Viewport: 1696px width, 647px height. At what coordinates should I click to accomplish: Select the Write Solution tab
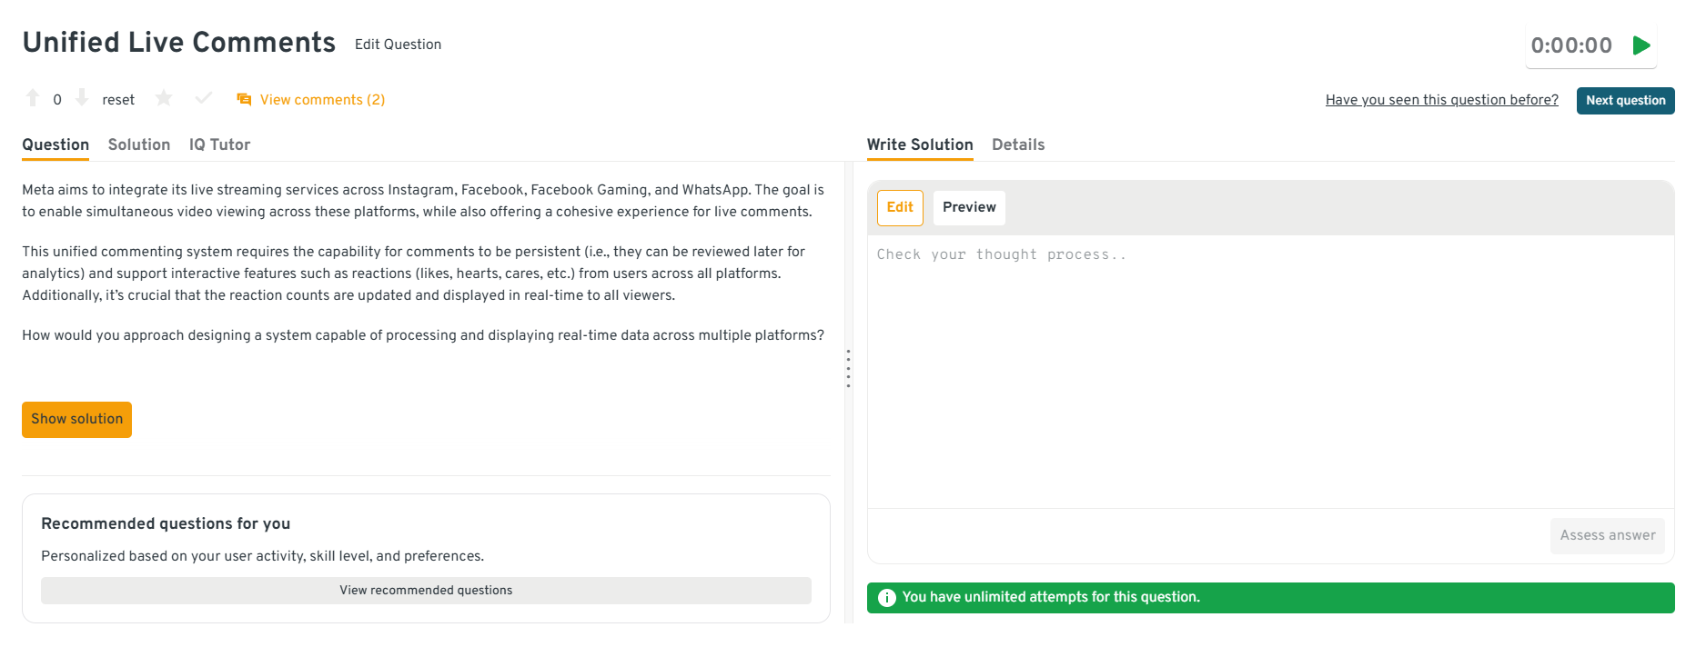tap(920, 144)
